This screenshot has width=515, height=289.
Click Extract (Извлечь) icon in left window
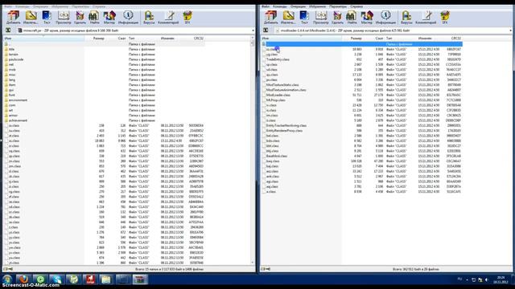tap(31, 17)
